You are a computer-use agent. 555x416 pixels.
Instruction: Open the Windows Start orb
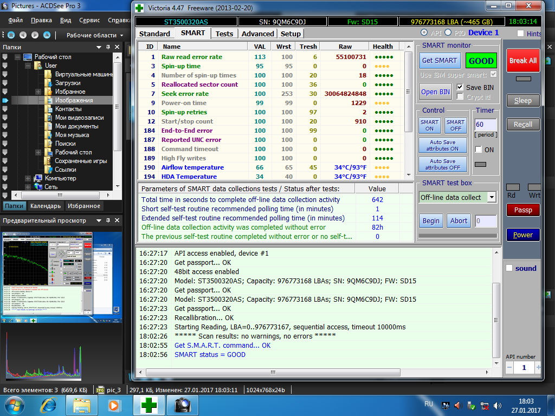14,405
